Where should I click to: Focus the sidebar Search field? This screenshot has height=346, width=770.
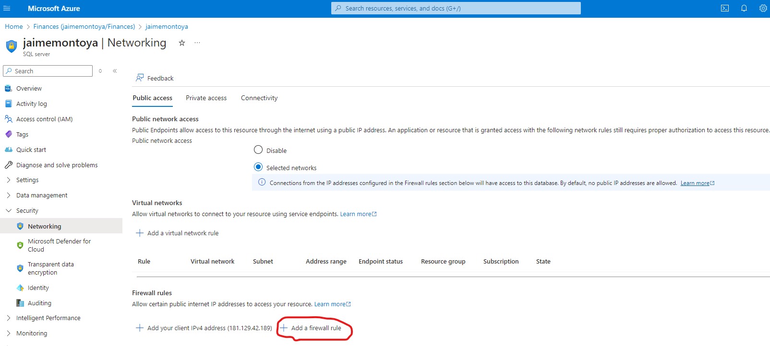coord(48,71)
